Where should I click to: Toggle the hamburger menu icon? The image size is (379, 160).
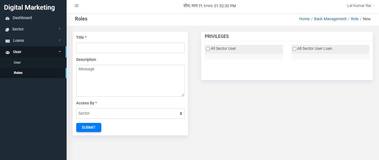77,6
